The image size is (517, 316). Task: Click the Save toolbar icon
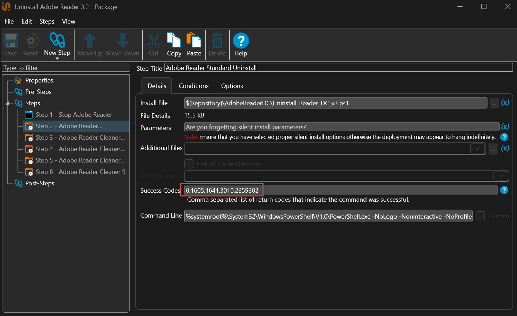pyautogui.click(x=10, y=41)
